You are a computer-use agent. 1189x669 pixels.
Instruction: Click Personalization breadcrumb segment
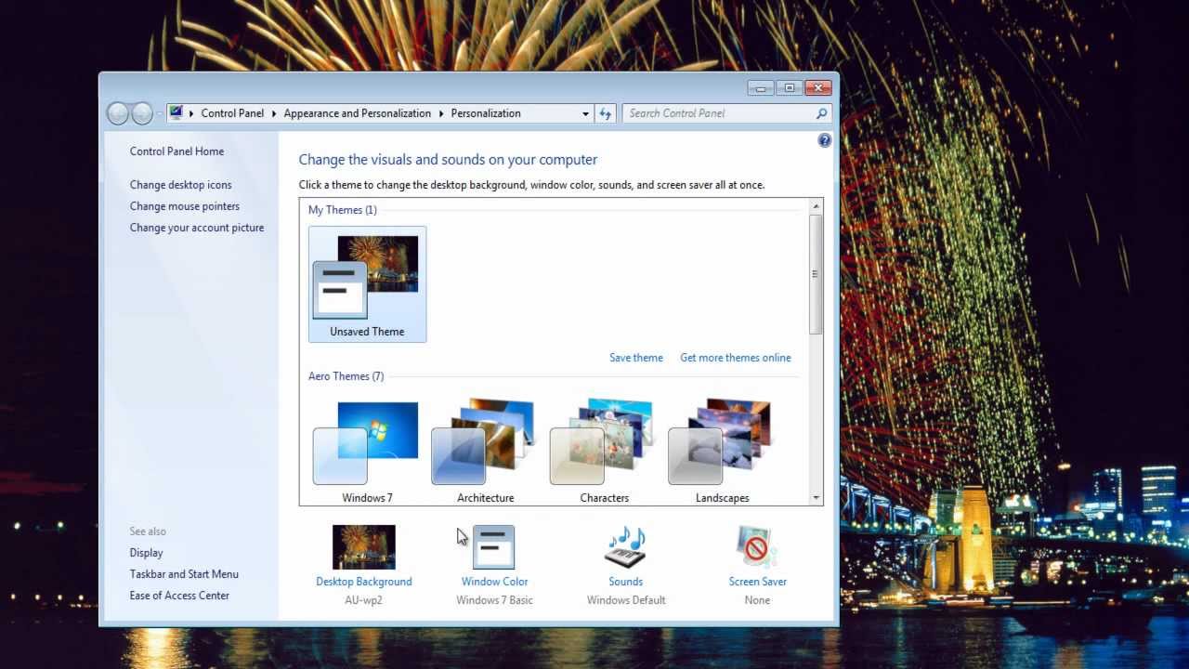tap(486, 113)
